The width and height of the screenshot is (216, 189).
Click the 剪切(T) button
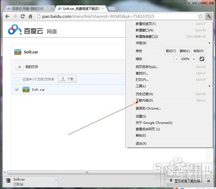click(171, 51)
